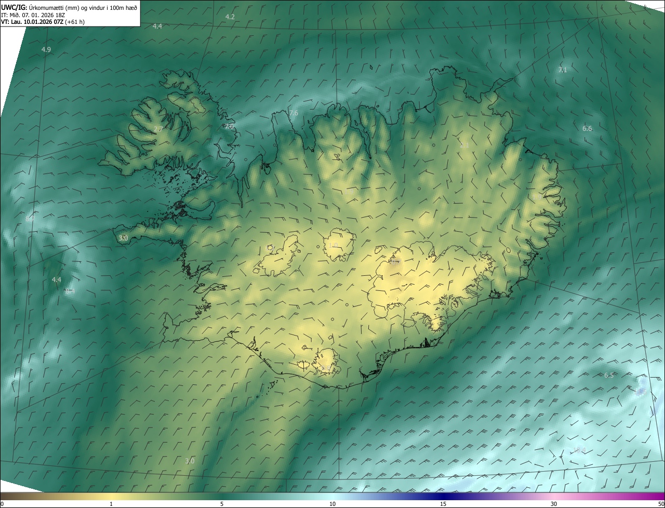The width and height of the screenshot is (665, 508).
Task: Click the "VT: Lau. 10.01.2026 07Z" valid time
Action: 32,22
